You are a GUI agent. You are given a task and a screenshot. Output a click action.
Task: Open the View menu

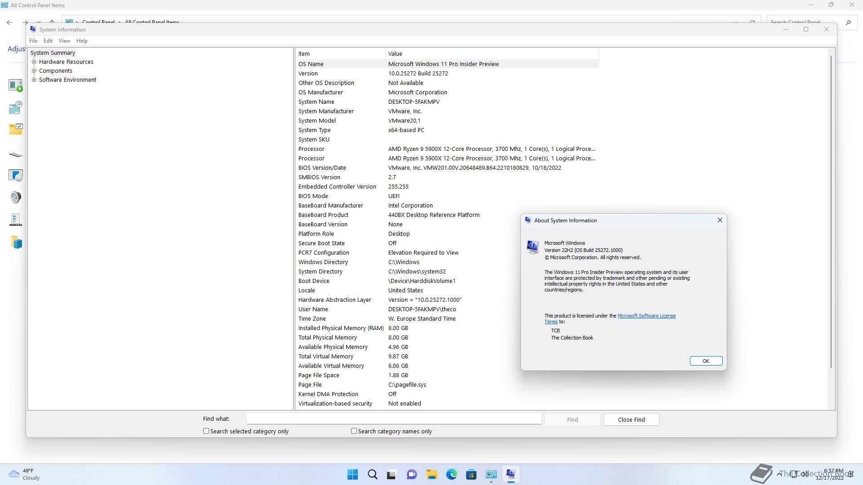pyautogui.click(x=64, y=41)
